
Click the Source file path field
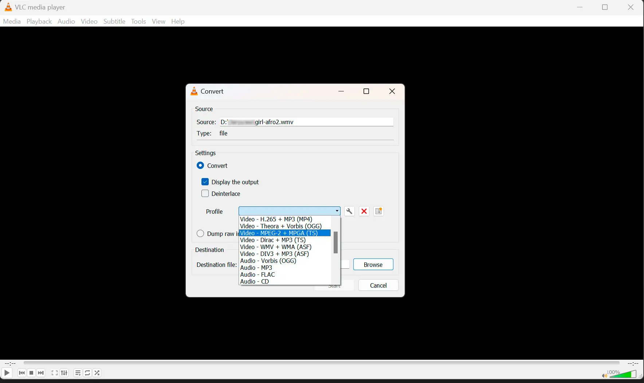(x=306, y=122)
